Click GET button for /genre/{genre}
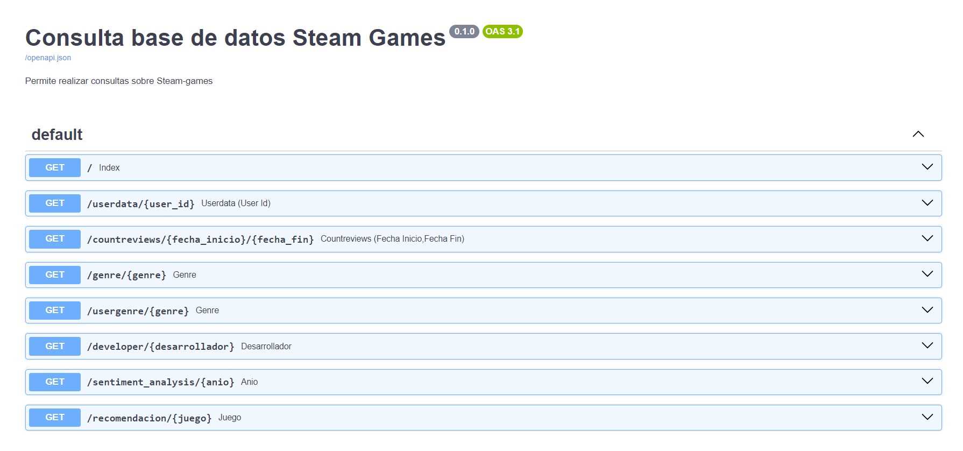This screenshot has height=451, width=963. pos(55,275)
